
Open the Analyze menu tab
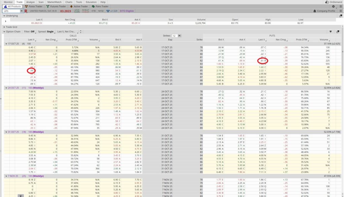click(30, 2)
